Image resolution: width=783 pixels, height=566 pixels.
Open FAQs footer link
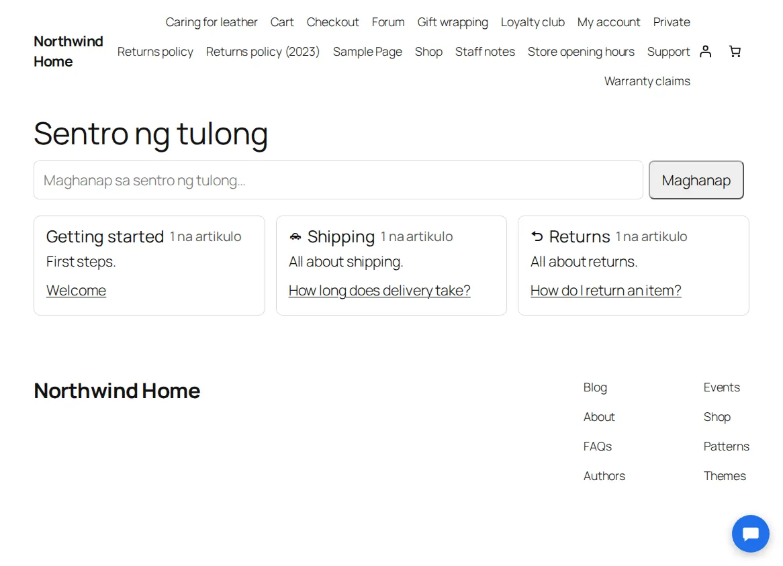[597, 446]
